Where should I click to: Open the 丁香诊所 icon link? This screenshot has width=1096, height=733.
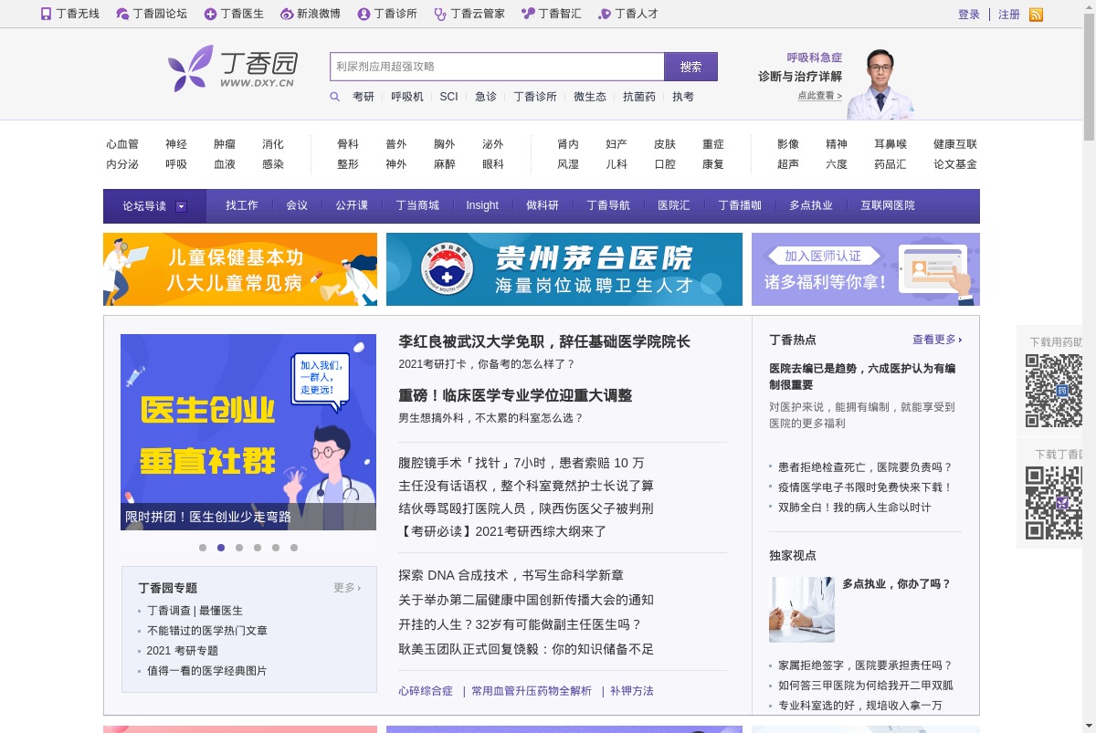tap(364, 14)
